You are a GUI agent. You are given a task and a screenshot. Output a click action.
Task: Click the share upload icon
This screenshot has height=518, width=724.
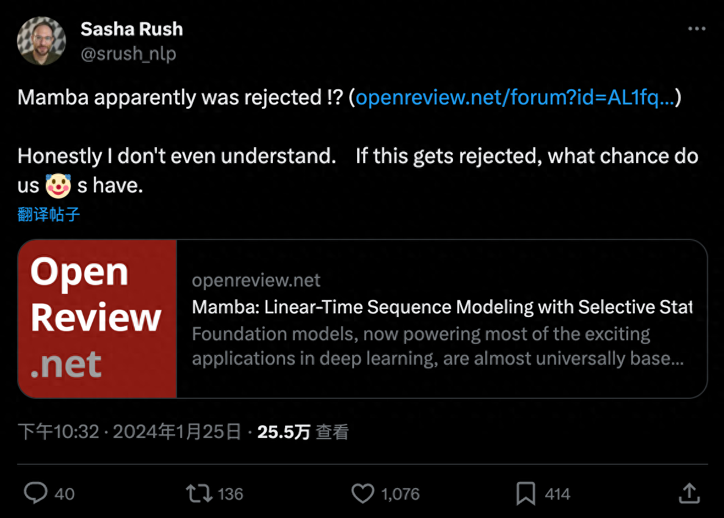[689, 494]
